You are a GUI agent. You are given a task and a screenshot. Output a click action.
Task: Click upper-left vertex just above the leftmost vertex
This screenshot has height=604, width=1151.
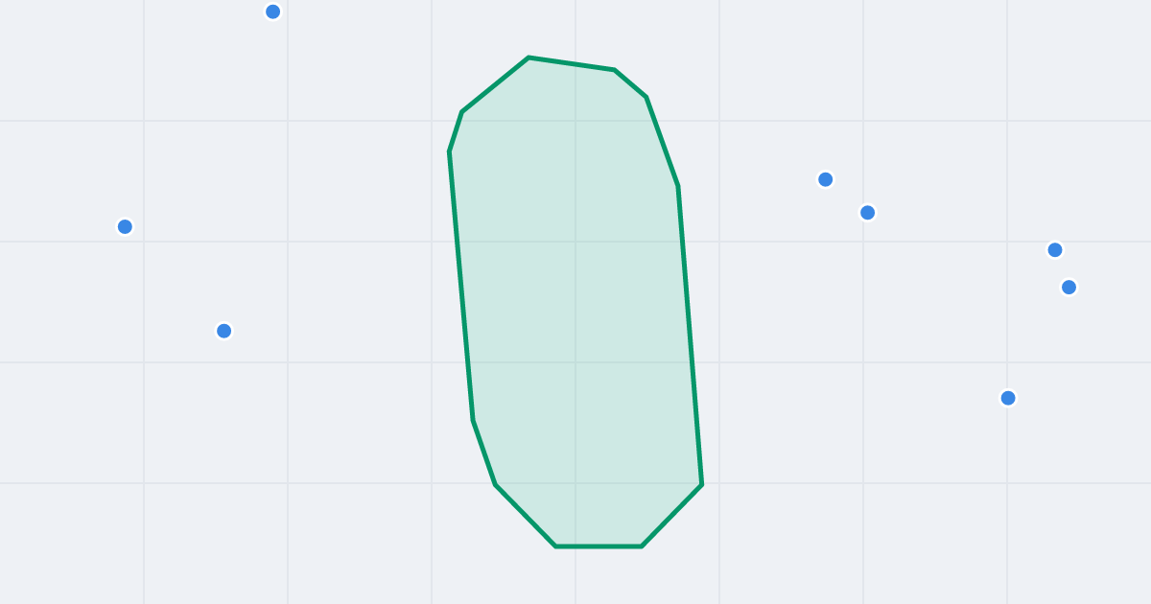coord(461,112)
